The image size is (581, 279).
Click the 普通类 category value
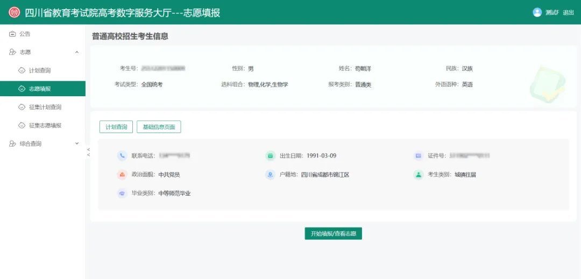point(363,84)
